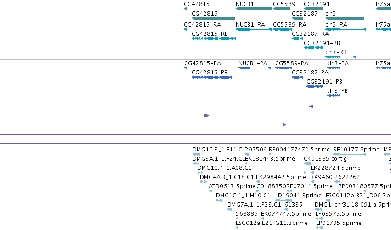
Task: Click transcript CG42816-RB
Action: 210,34
